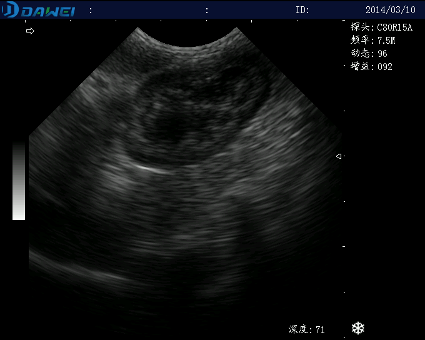This screenshot has height=340, width=425.
Task: Click the top depth scale tick mark
Action: point(344,21)
